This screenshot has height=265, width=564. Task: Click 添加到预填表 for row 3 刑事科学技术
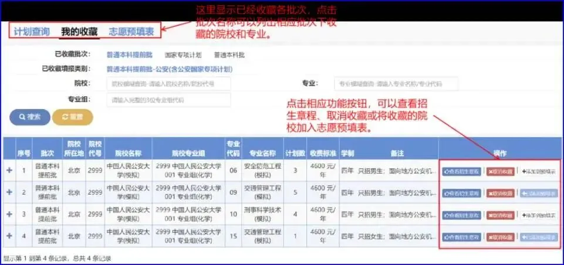tap(539, 215)
